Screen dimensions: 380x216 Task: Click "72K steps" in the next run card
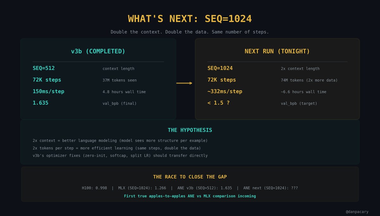click(x=222, y=80)
